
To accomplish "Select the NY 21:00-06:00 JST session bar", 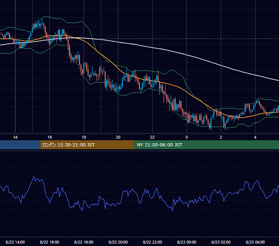I will point(206,145).
